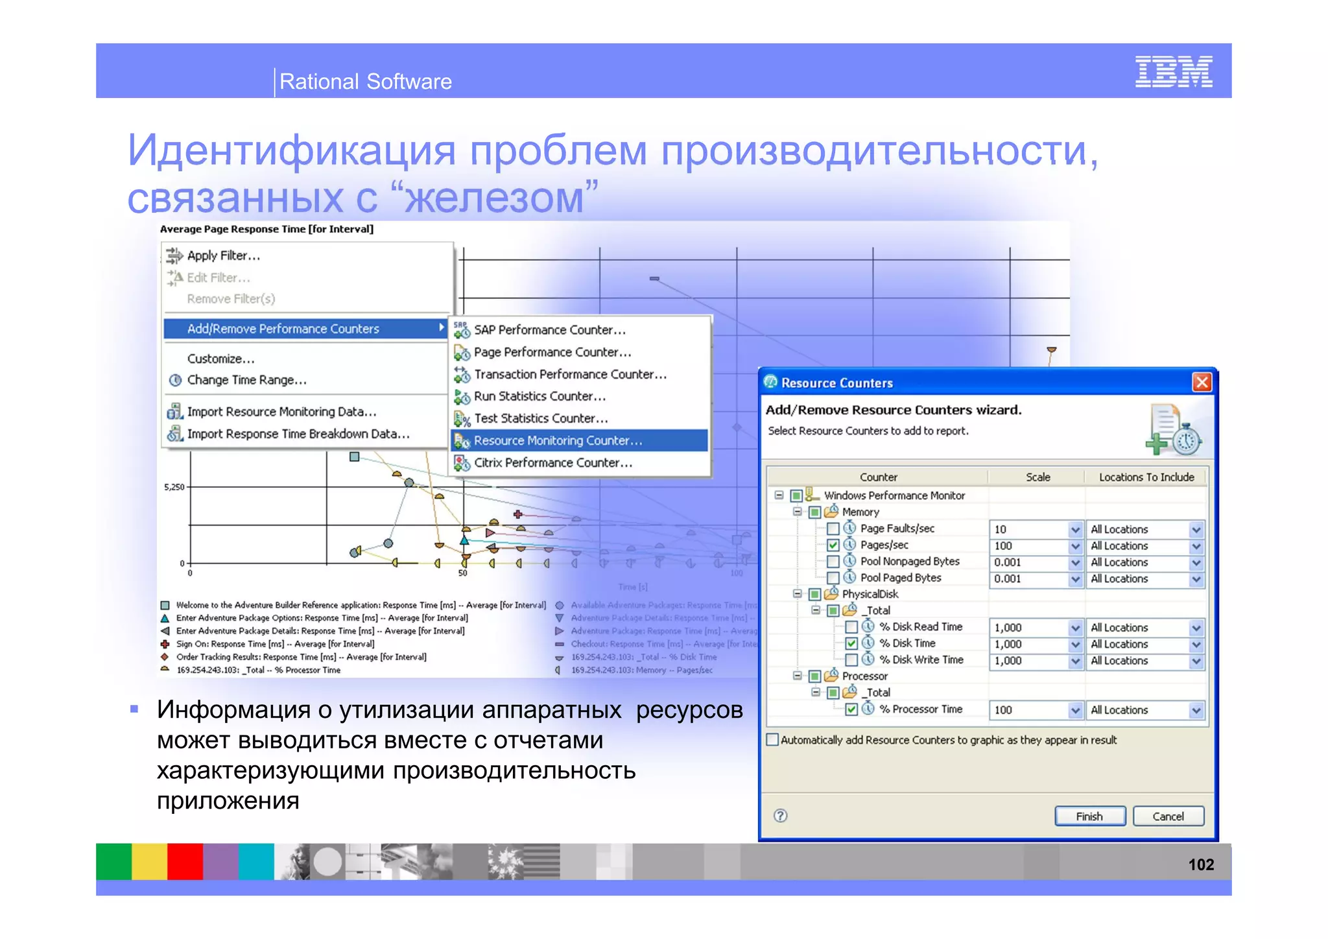Click Welcome to Adventure Builder legend square
Image resolution: width=1328 pixels, height=939 pixels.
(165, 605)
